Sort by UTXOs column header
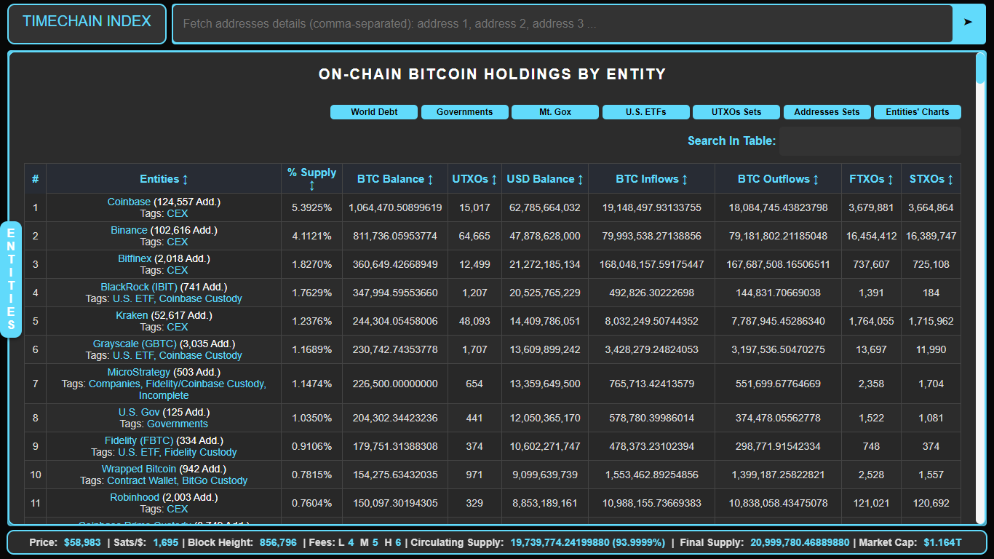 click(x=474, y=179)
